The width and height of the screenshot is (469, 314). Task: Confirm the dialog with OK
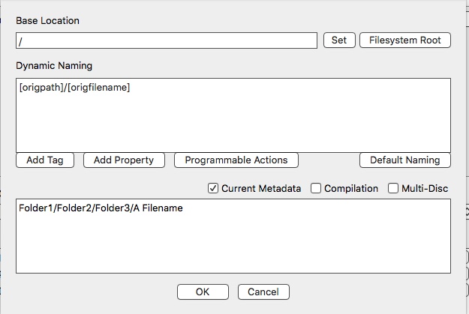pyautogui.click(x=203, y=292)
